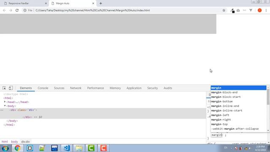
Task: Open the Sources tab
Action: (x=59, y=88)
